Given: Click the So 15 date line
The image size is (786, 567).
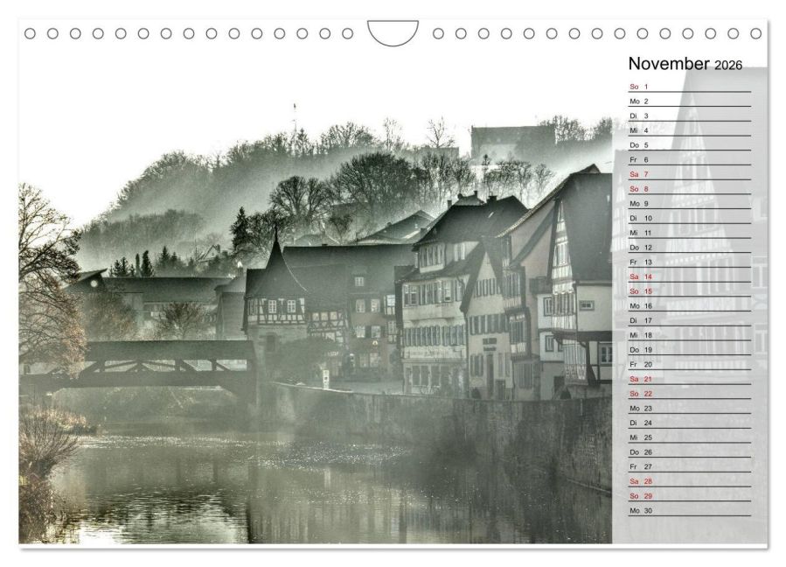Looking at the screenshot, I should tap(690, 291).
